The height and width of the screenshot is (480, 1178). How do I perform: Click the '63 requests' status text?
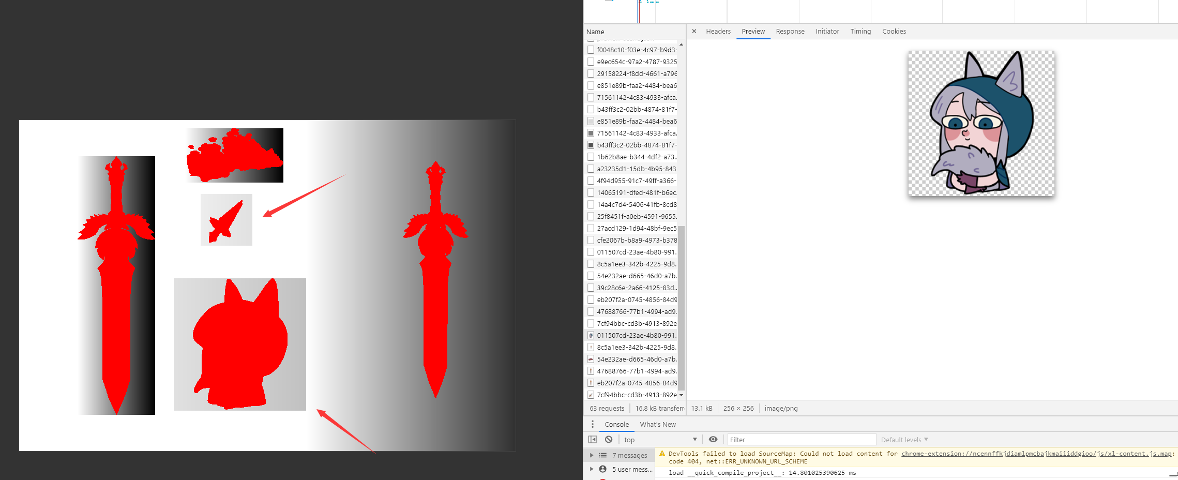click(x=607, y=408)
